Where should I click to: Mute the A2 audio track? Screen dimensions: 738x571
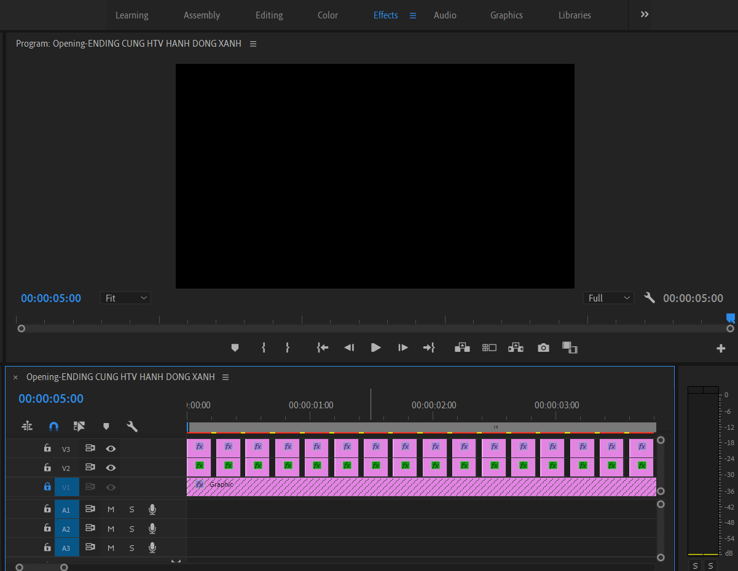(x=111, y=528)
